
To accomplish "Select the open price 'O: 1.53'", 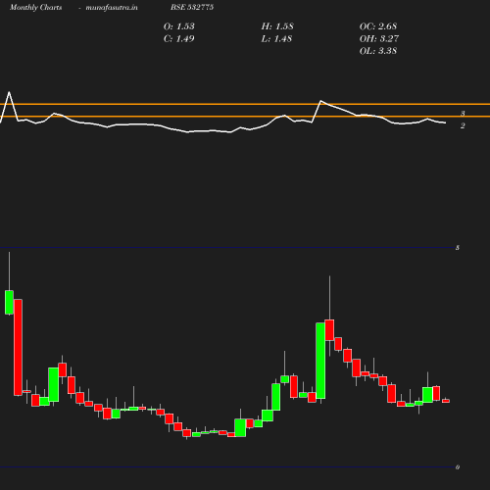I will click(x=179, y=26).
